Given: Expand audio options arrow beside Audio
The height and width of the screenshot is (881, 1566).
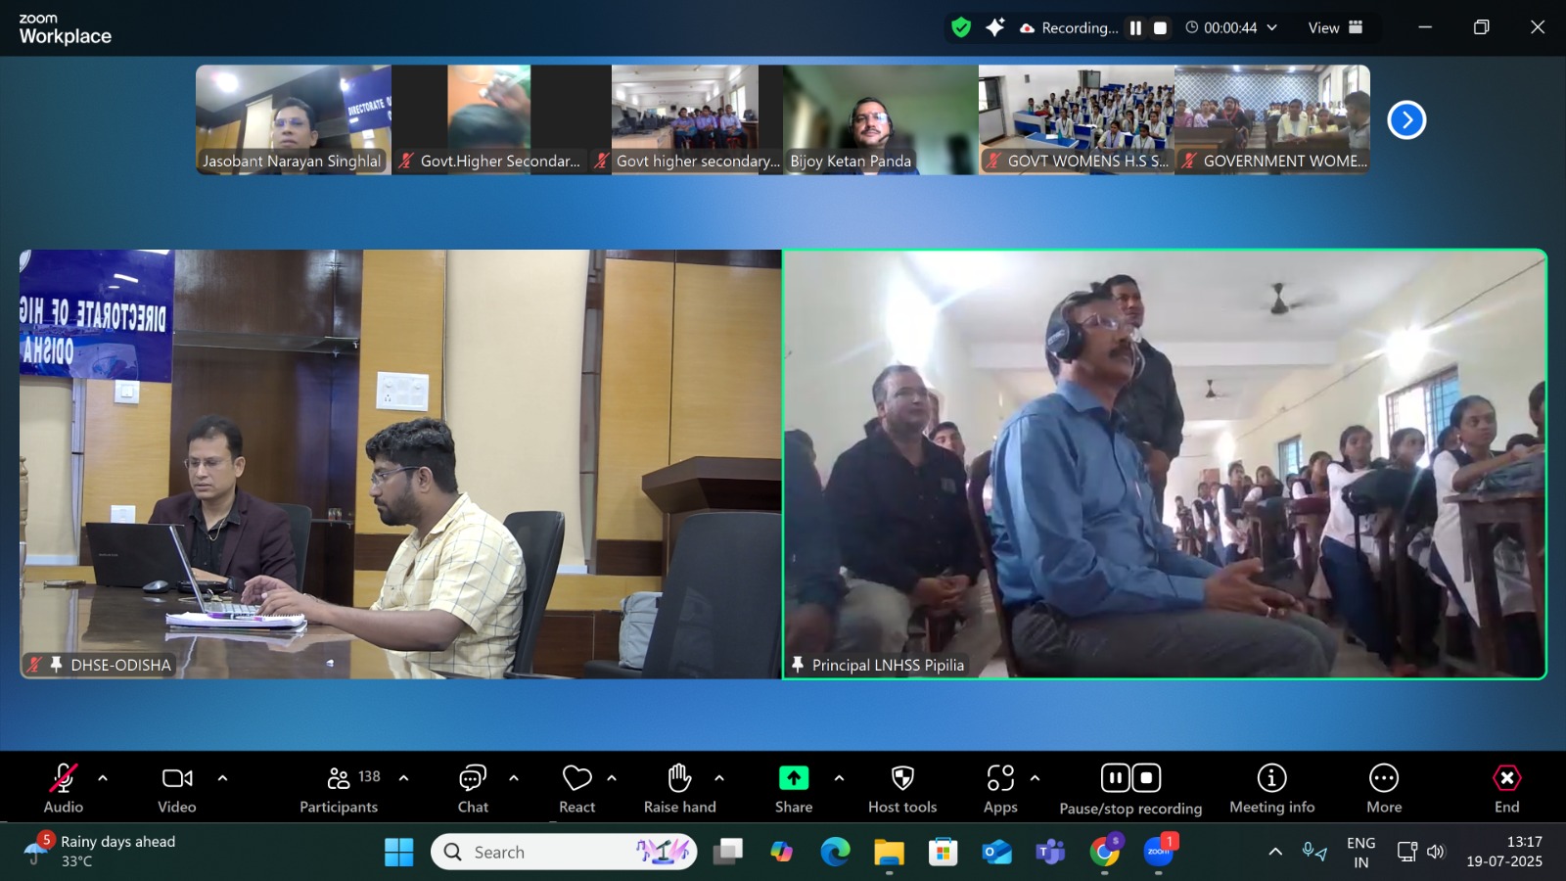Looking at the screenshot, I should pos(103,778).
